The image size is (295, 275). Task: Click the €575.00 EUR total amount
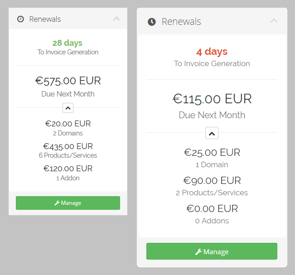coord(68,81)
